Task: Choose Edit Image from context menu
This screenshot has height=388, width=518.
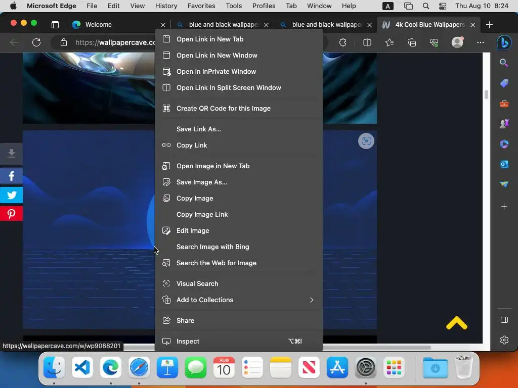Action: click(x=239, y=231)
